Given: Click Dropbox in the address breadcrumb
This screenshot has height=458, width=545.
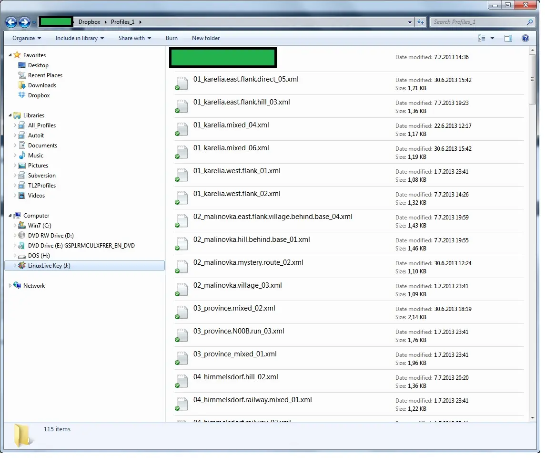Looking at the screenshot, I should click(x=90, y=22).
